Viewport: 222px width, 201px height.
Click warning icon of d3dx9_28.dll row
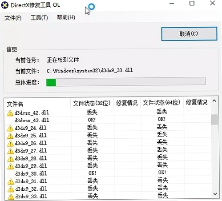point(10,159)
